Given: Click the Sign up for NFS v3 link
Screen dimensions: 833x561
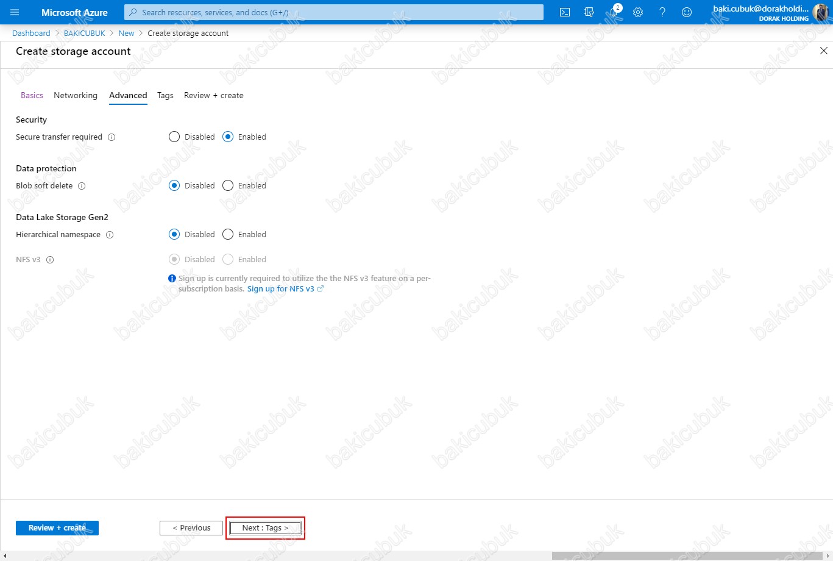Looking at the screenshot, I should [281, 289].
